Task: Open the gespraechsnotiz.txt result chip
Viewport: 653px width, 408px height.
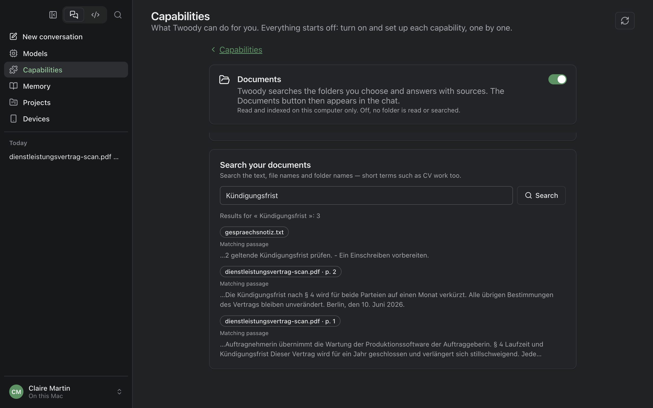Action: pos(254,232)
